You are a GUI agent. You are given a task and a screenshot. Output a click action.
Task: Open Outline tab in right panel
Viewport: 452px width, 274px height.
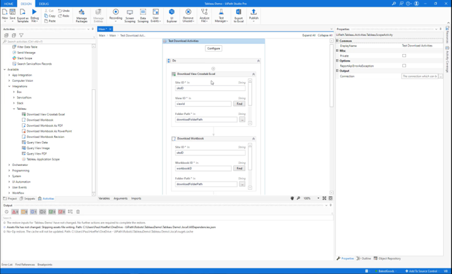(x=364, y=258)
